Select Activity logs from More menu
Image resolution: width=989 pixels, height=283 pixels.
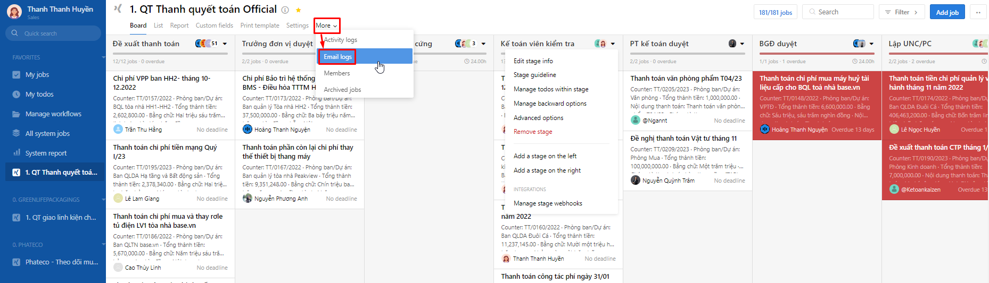coord(365,40)
